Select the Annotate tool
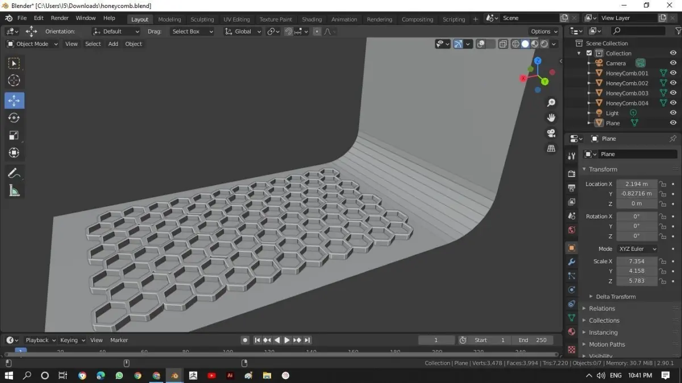 point(14,173)
